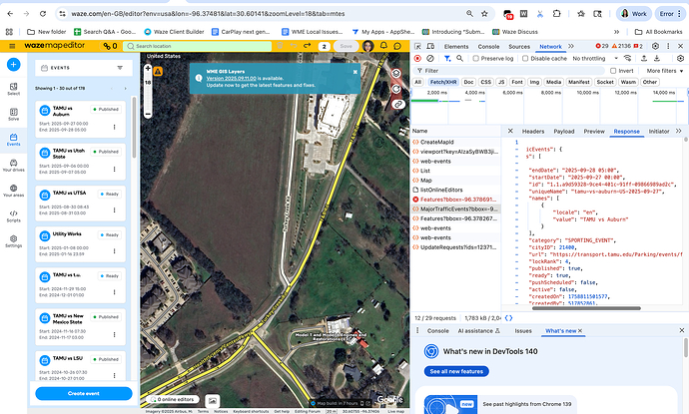This screenshot has height=414, width=689.
Task: Open the user avatar in Waze editor
Action: click(x=368, y=46)
